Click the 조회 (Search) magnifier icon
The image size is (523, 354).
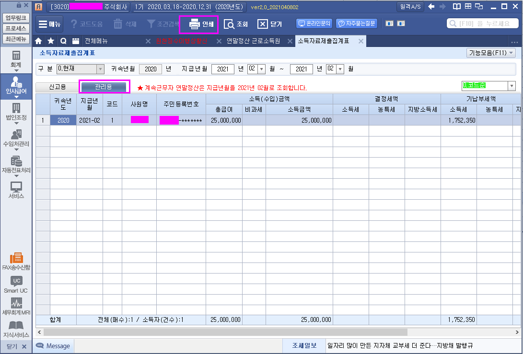click(x=230, y=24)
